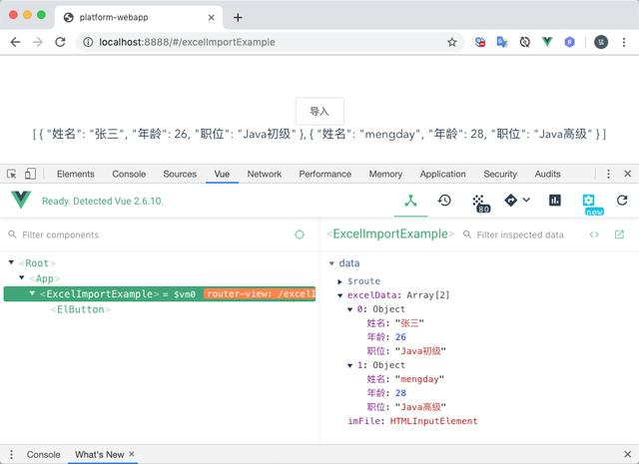Select the Vue devtools tab
The width and height of the screenshot is (639, 464).
222,174
